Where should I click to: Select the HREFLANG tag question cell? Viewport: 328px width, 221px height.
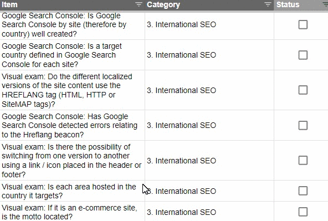73,90
